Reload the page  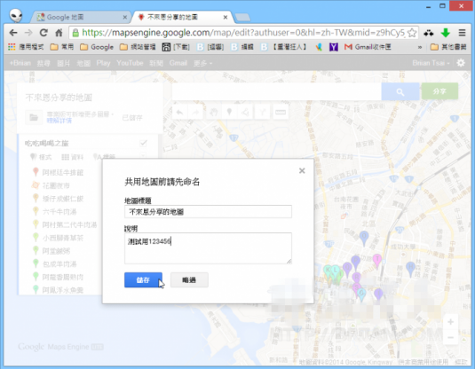(x=44, y=33)
